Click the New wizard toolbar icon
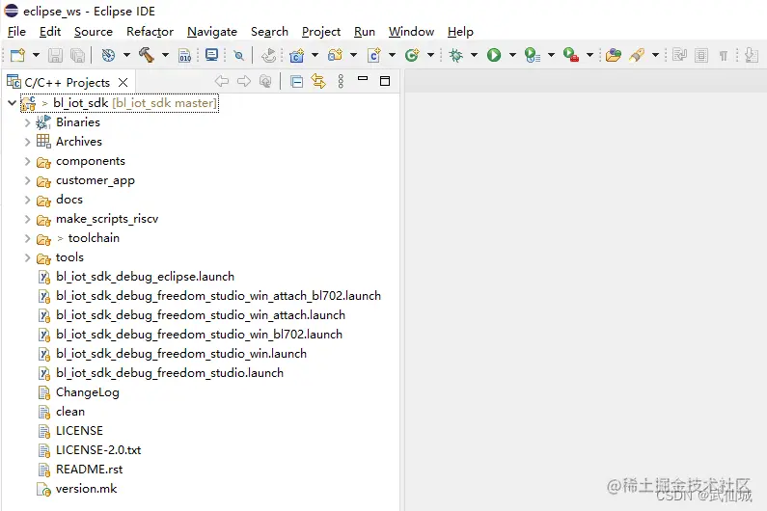 click(x=17, y=55)
